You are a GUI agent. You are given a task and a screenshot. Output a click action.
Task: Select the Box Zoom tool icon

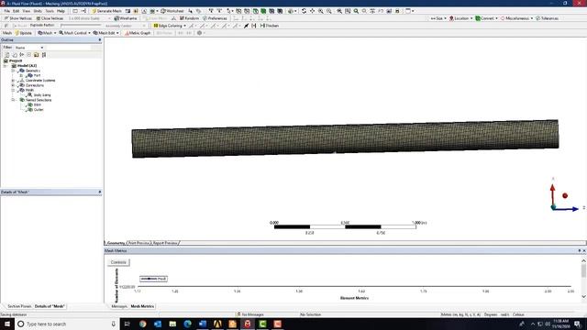[x=329, y=11]
